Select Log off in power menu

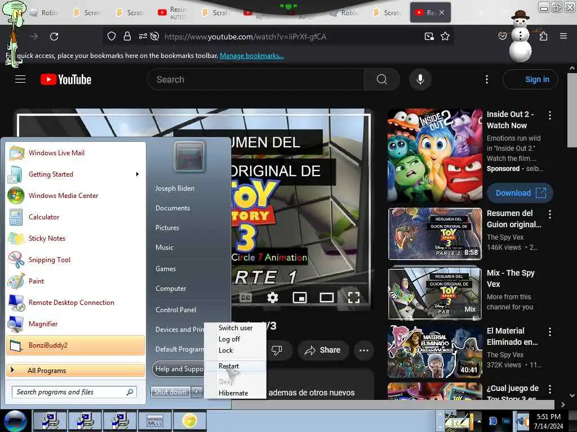click(x=229, y=339)
